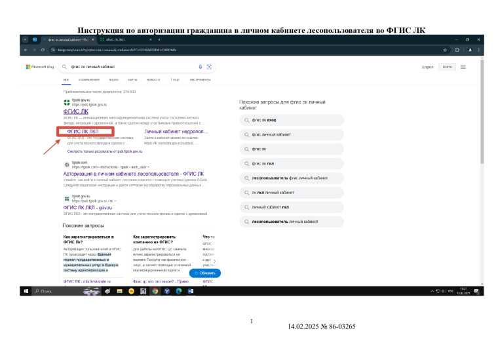Open the ФГИС ЛК ЛКЛ sublink

coord(83,132)
